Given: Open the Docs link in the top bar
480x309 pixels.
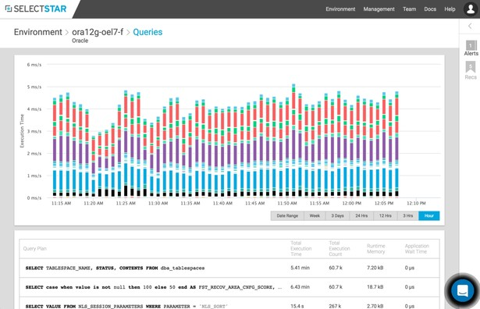Looking at the screenshot, I should click(x=430, y=9).
